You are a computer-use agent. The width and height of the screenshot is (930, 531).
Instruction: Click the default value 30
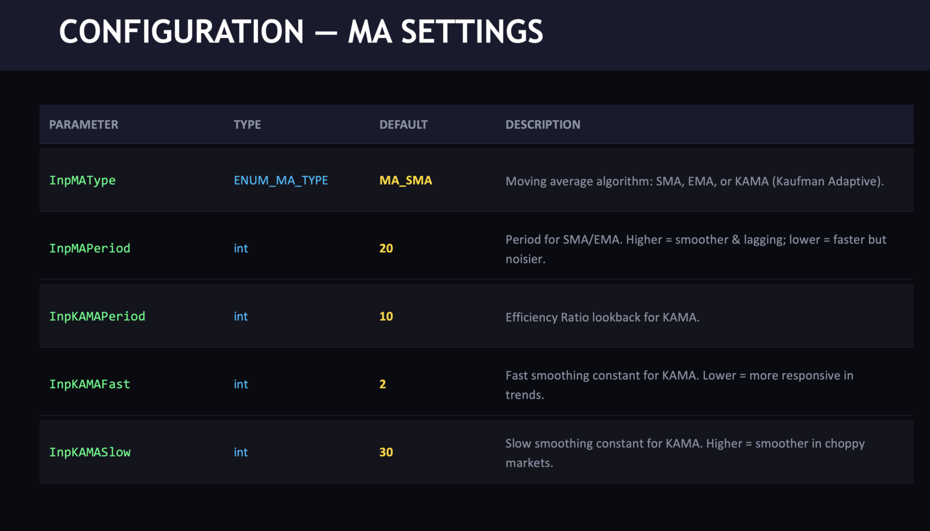tap(386, 452)
